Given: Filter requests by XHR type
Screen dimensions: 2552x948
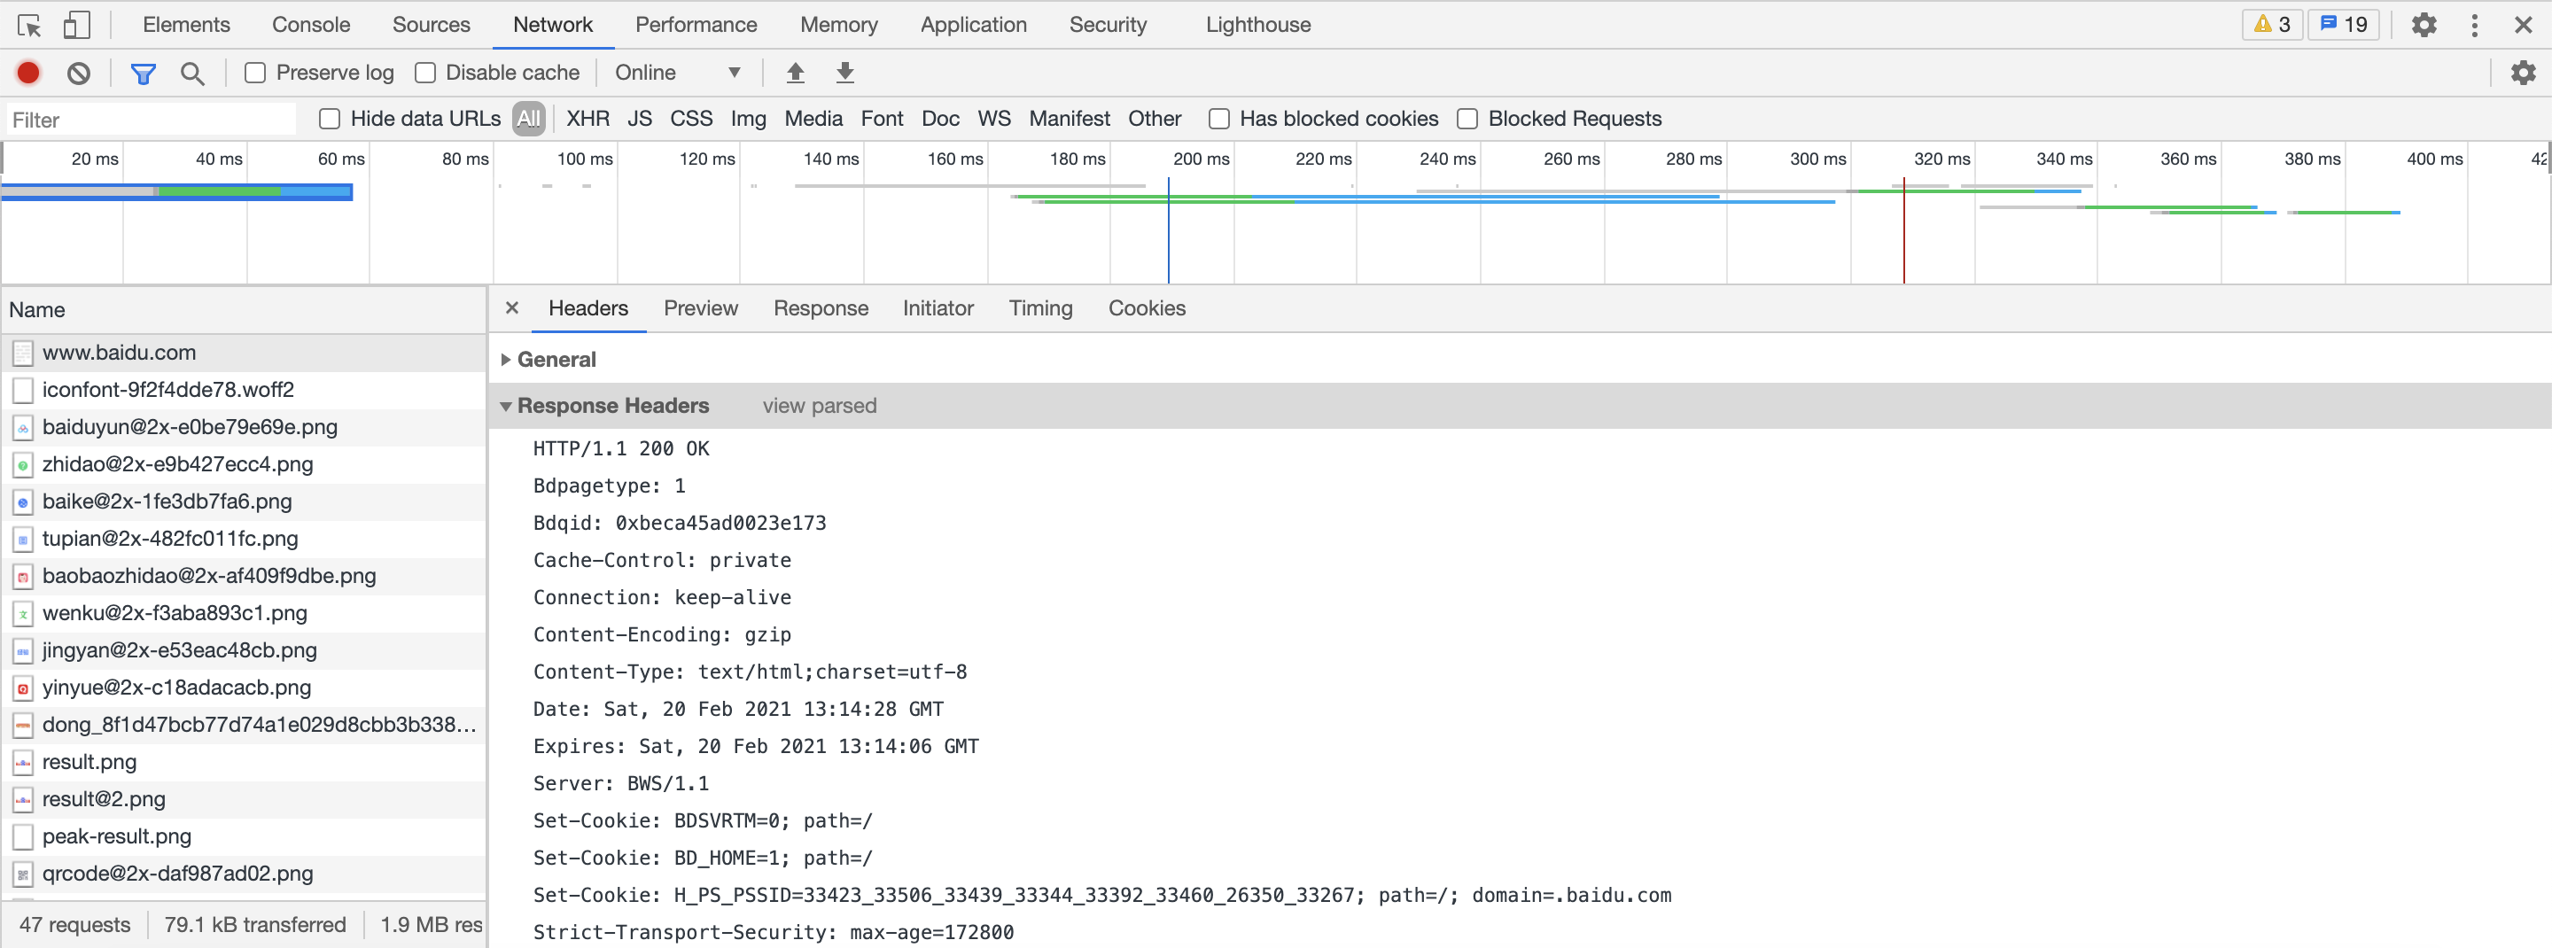Looking at the screenshot, I should [x=587, y=119].
